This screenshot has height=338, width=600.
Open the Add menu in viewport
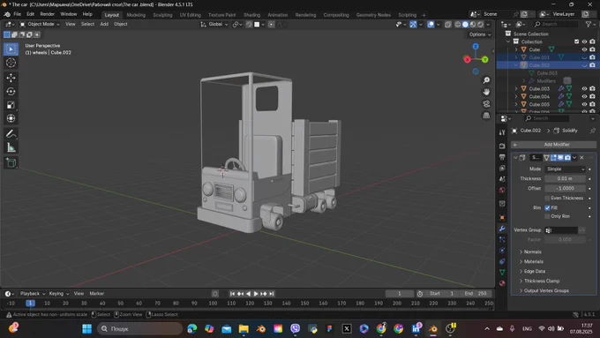[x=104, y=24]
